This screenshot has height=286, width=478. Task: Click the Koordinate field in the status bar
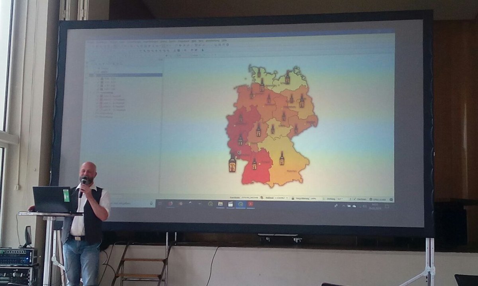[250, 198]
